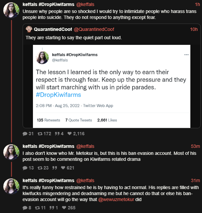The image size is (202, 213).
Task: Click retweet icon showing 172
Action: tap(40, 134)
